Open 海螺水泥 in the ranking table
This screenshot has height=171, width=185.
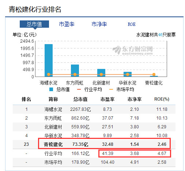click(x=53, y=109)
